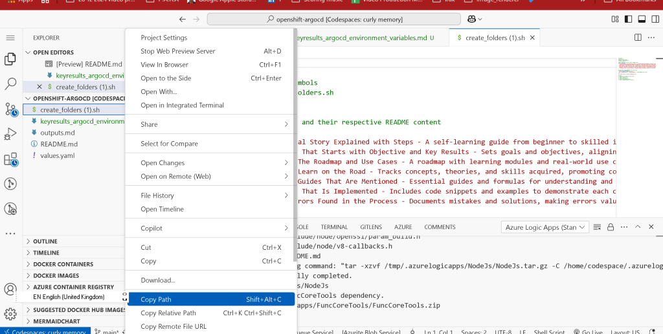Click the command center search box

point(333,19)
